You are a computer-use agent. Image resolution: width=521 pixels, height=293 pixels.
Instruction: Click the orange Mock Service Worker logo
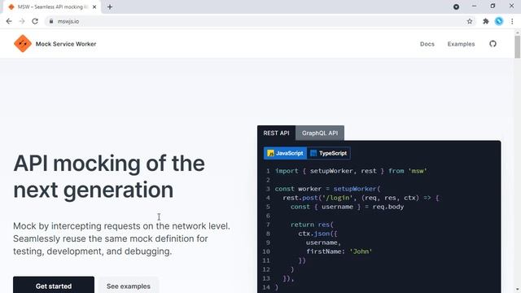point(23,43)
